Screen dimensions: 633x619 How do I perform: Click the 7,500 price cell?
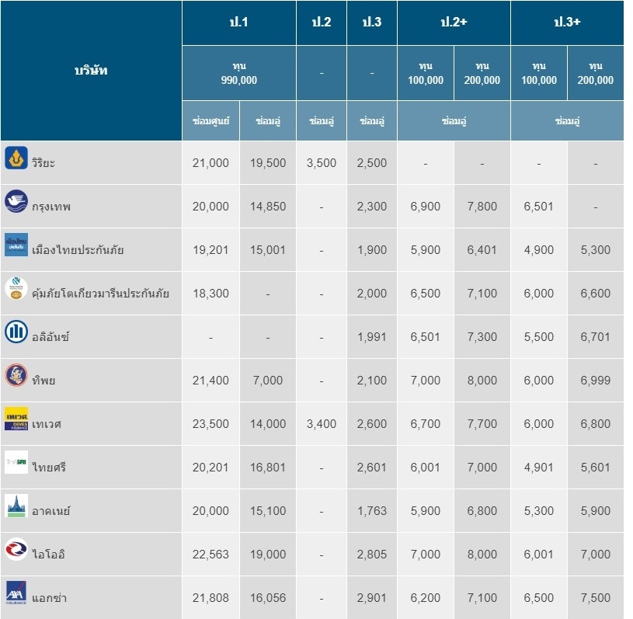click(596, 598)
